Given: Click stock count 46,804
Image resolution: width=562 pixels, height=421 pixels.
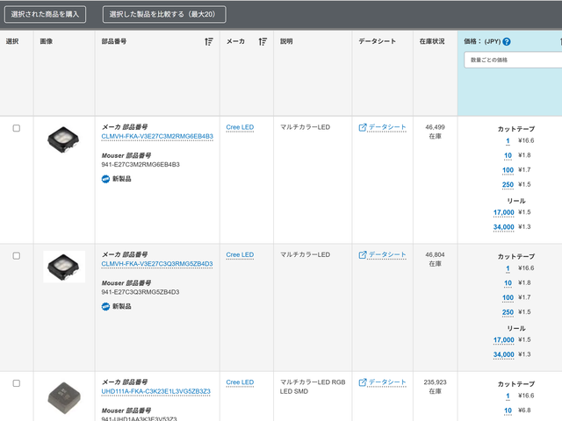Looking at the screenshot, I should (x=435, y=255).
